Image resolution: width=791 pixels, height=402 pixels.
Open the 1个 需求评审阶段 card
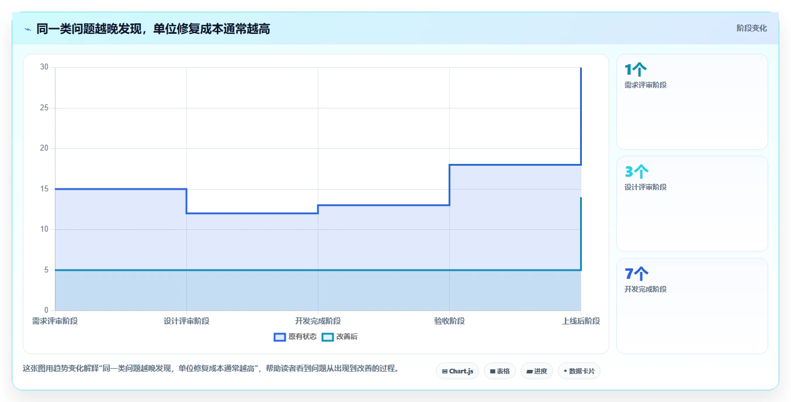692,102
